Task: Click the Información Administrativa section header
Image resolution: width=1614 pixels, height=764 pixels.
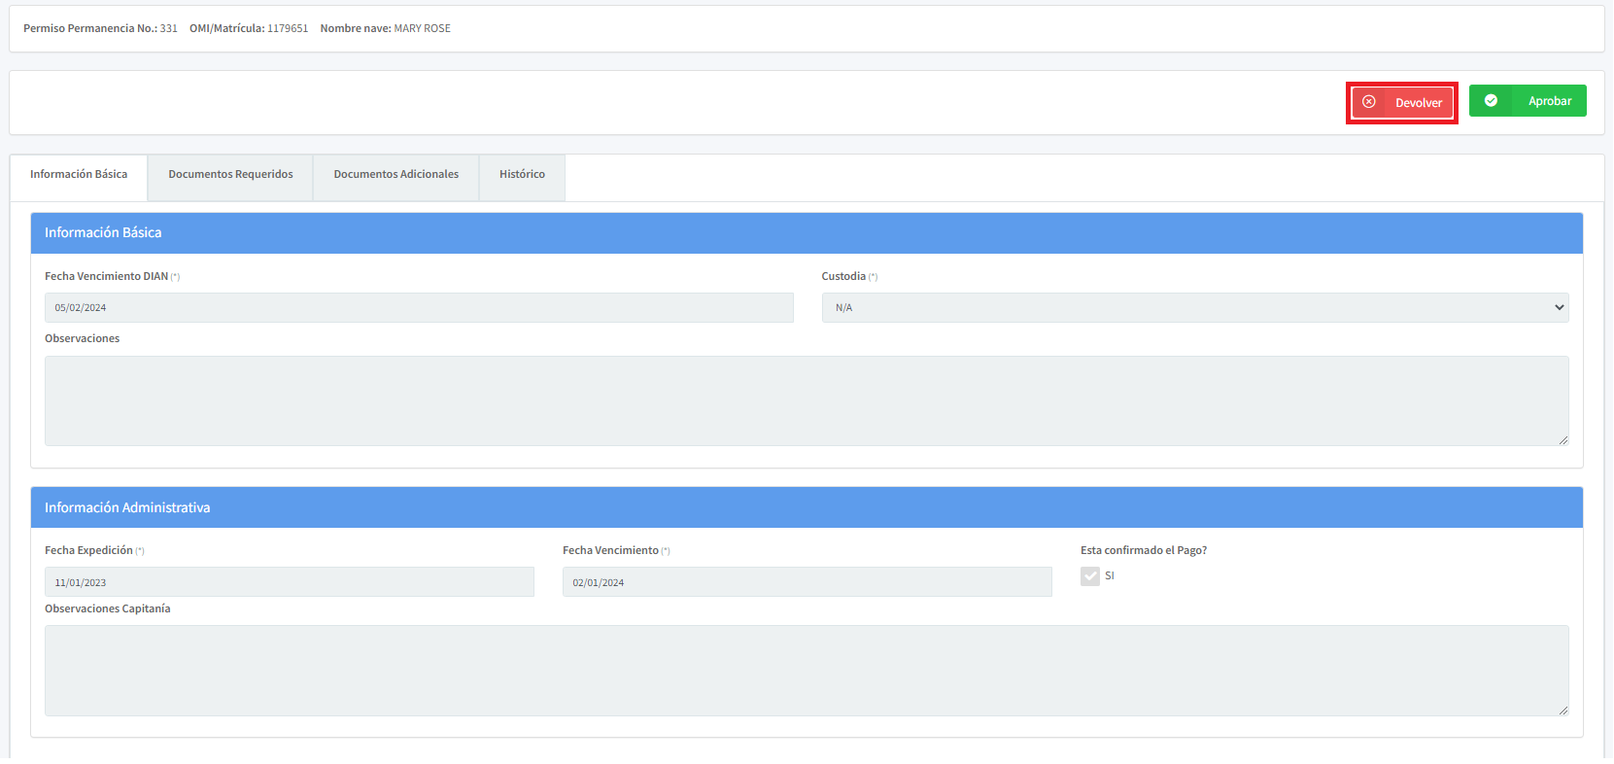Action: 806,507
